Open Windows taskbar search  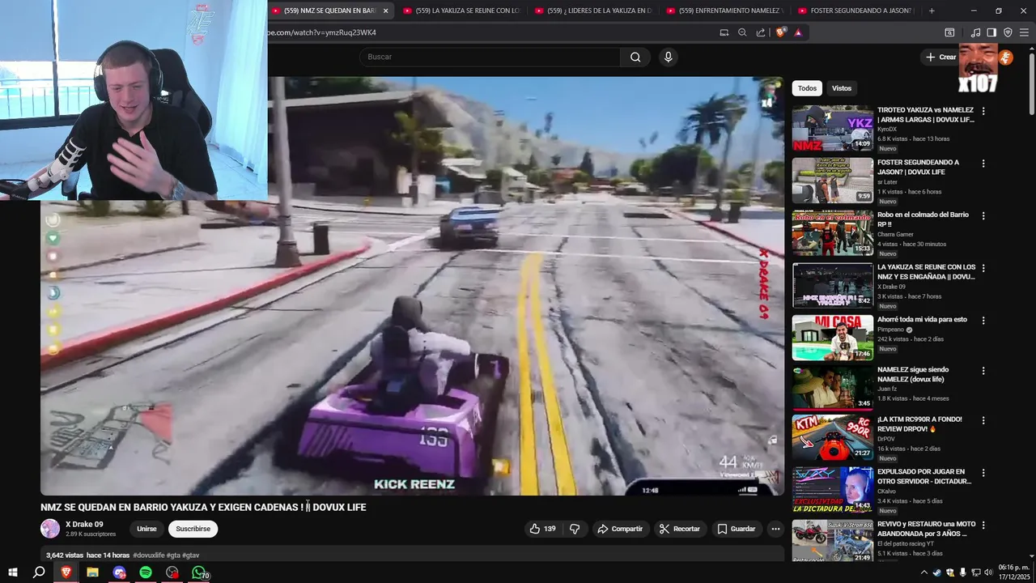(39, 572)
